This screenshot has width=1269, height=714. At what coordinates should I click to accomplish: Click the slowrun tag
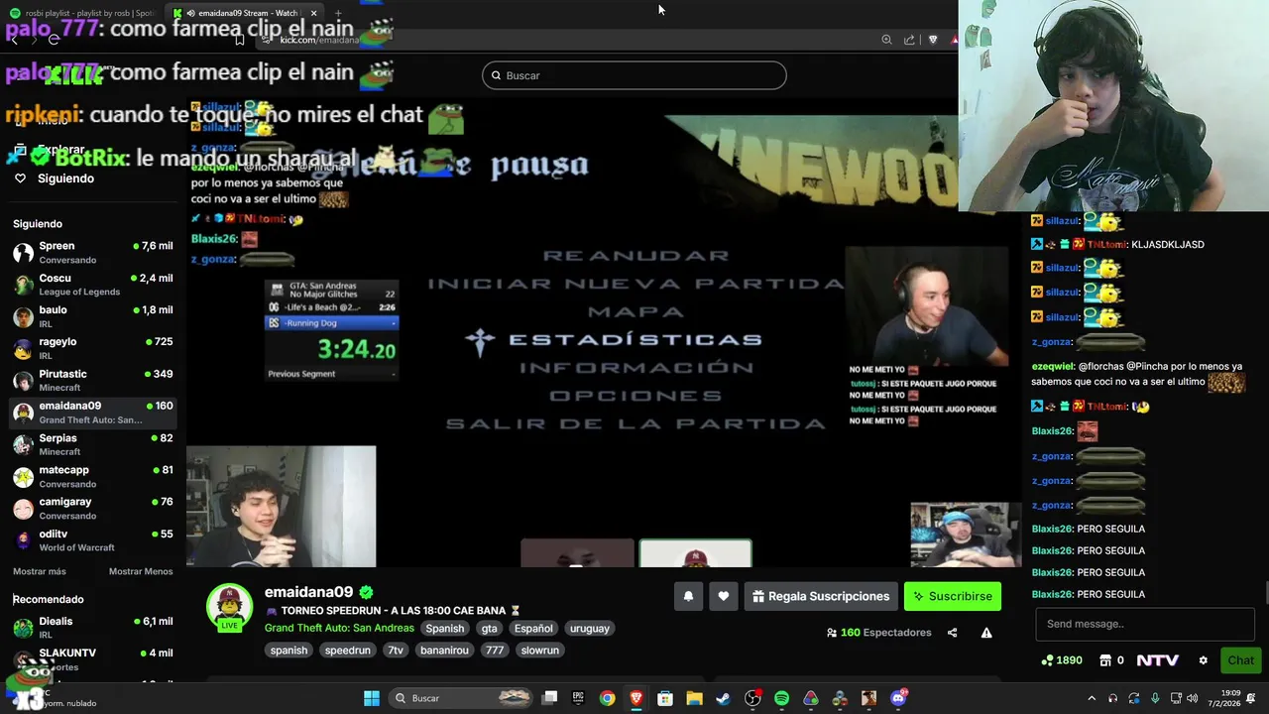click(540, 651)
